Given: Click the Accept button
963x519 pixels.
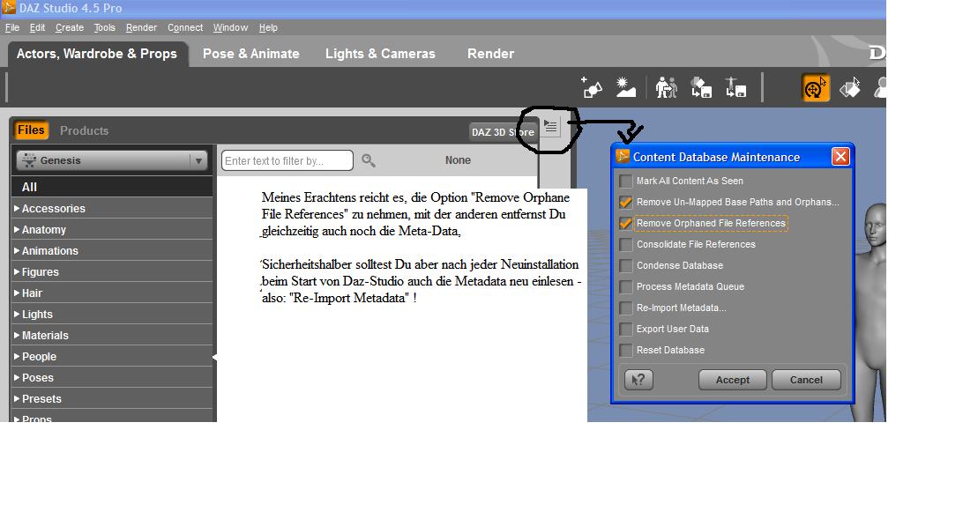Looking at the screenshot, I should tap(733, 380).
